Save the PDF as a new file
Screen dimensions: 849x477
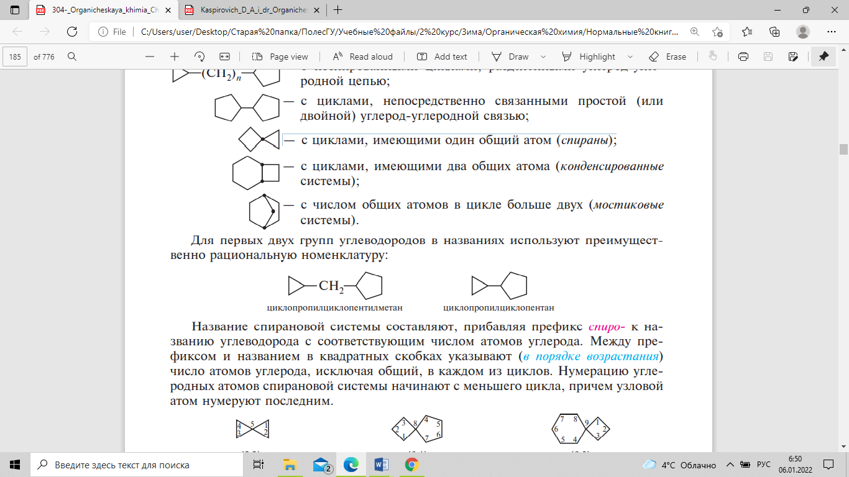click(793, 57)
